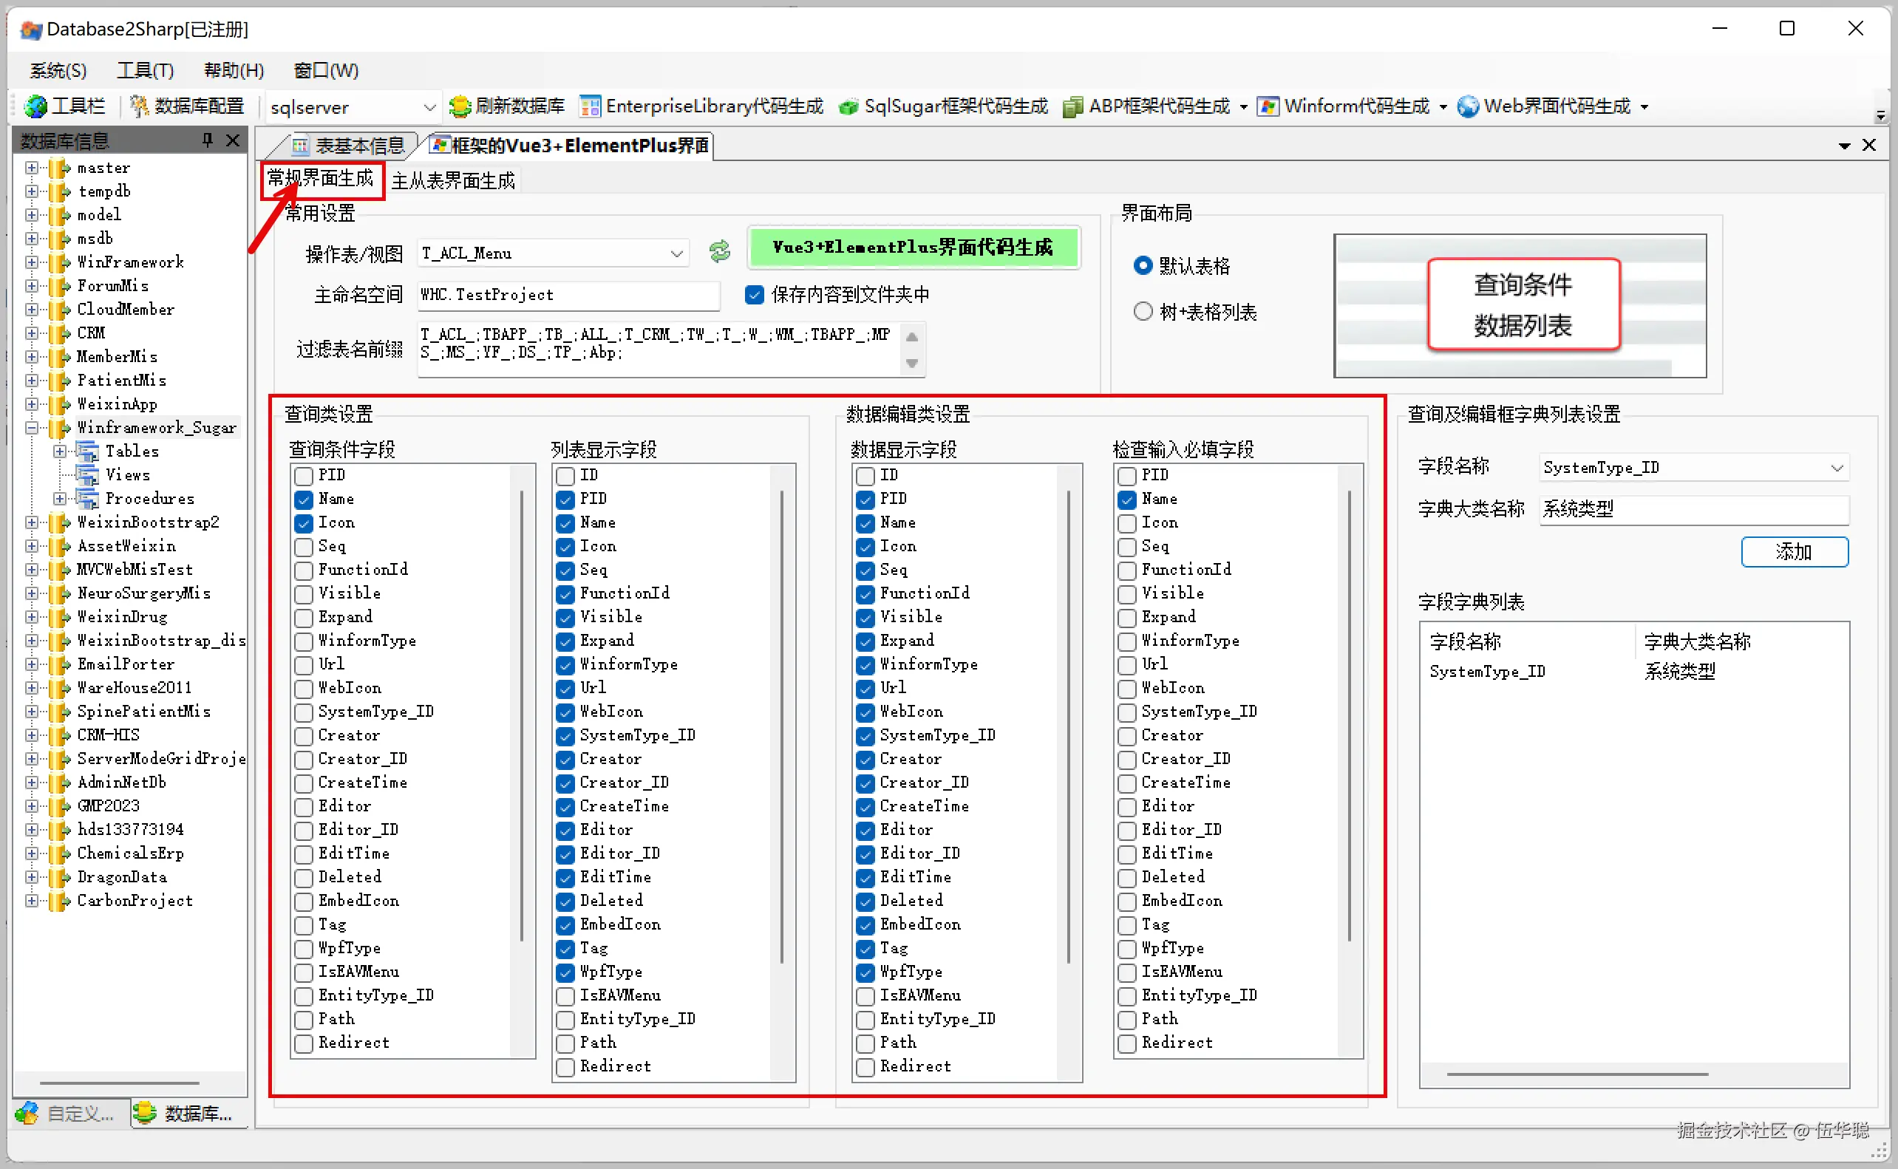The height and width of the screenshot is (1169, 1898).
Task: Click the 添加 button for dictionary settings
Action: [x=1794, y=552]
